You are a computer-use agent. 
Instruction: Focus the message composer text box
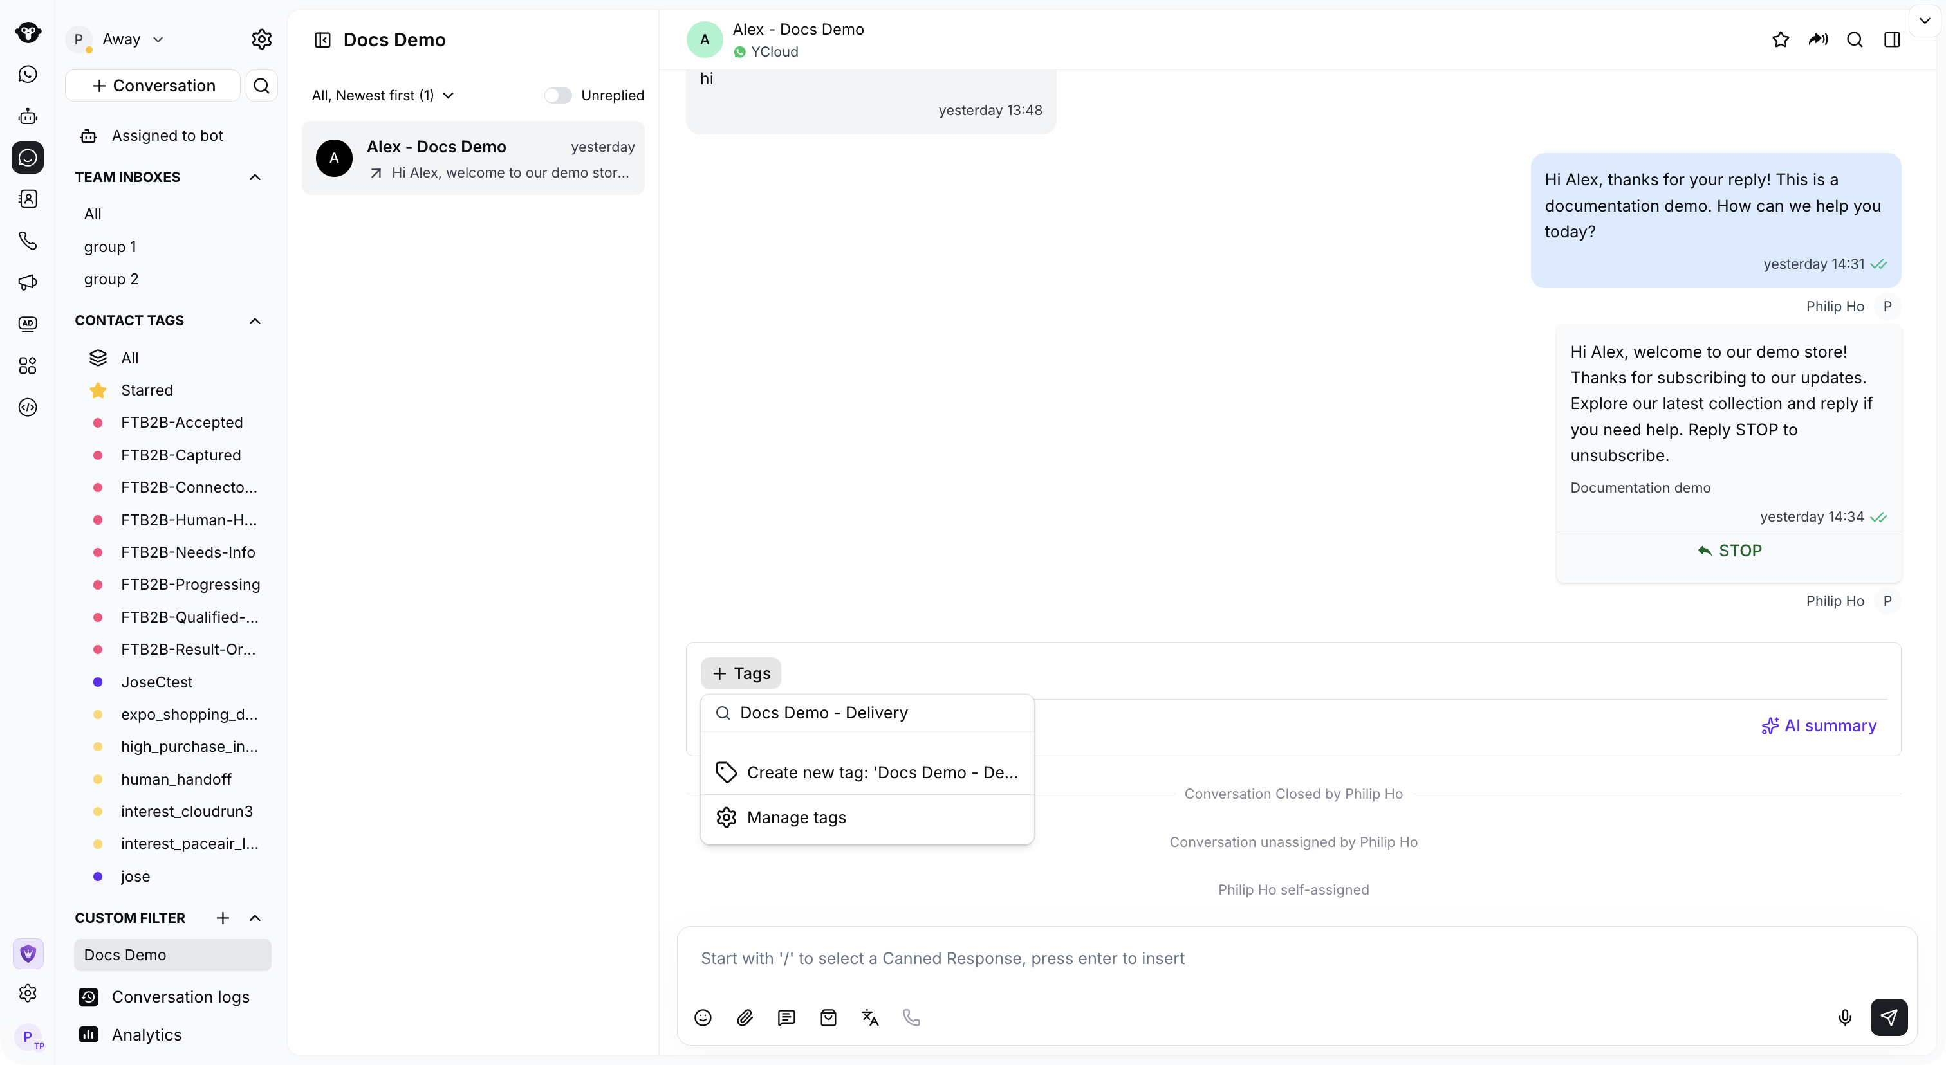[x=1296, y=959]
